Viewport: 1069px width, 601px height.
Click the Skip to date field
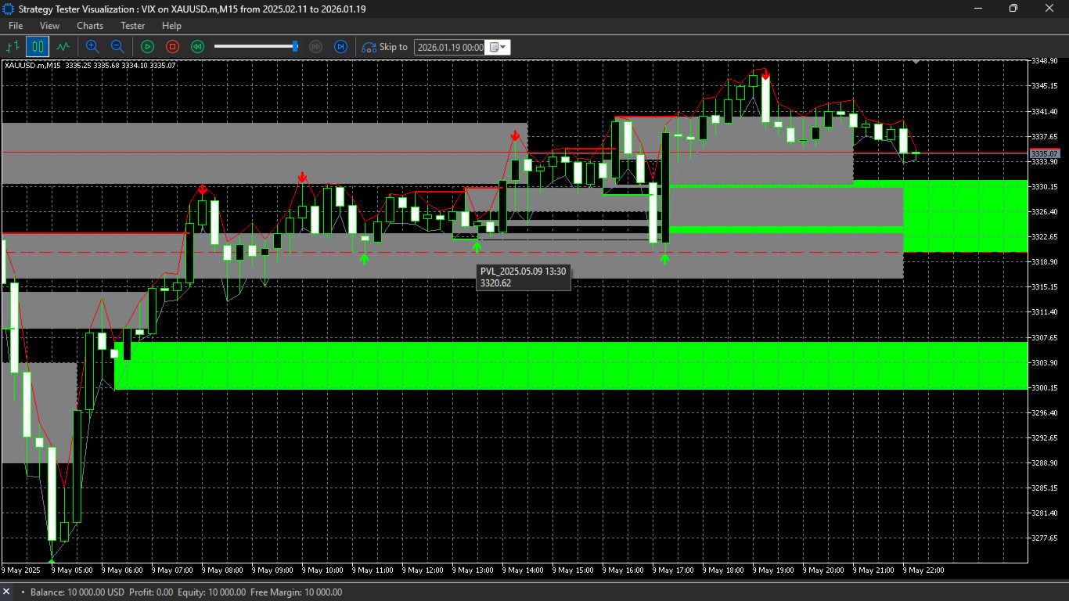(x=450, y=47)
